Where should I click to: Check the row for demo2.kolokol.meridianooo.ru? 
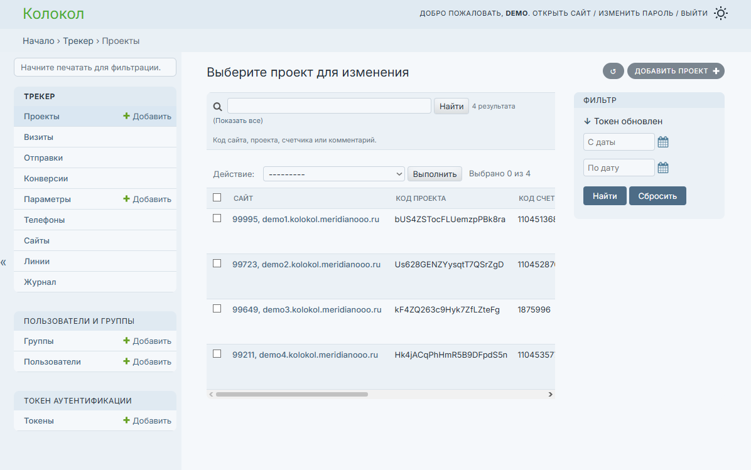217,264
